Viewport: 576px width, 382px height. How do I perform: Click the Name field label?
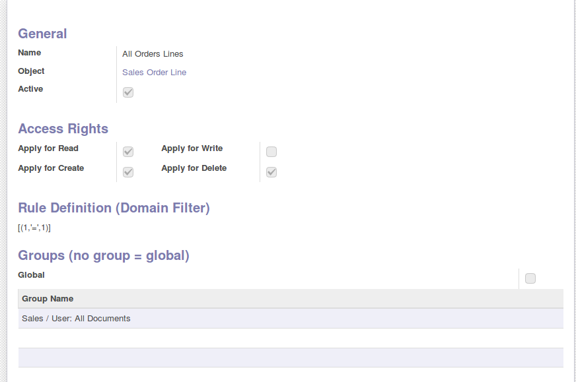29,53
